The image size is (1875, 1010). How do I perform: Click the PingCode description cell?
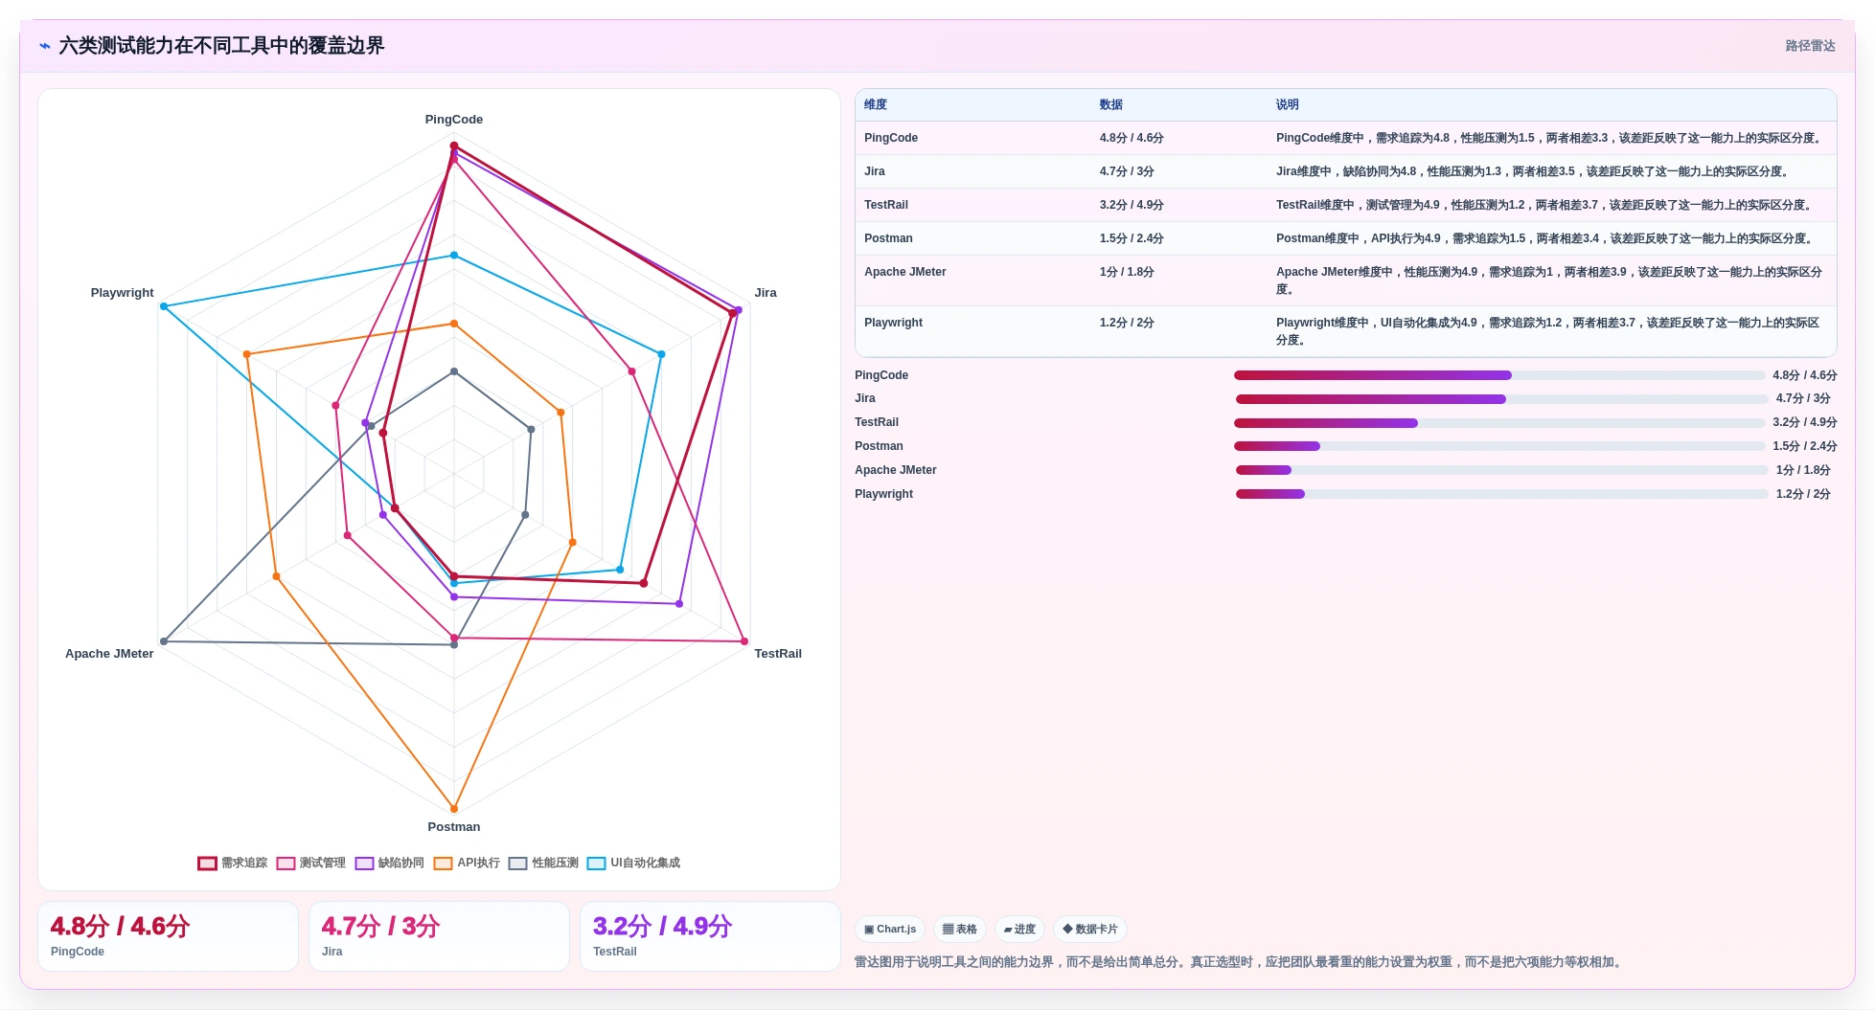1548,138
